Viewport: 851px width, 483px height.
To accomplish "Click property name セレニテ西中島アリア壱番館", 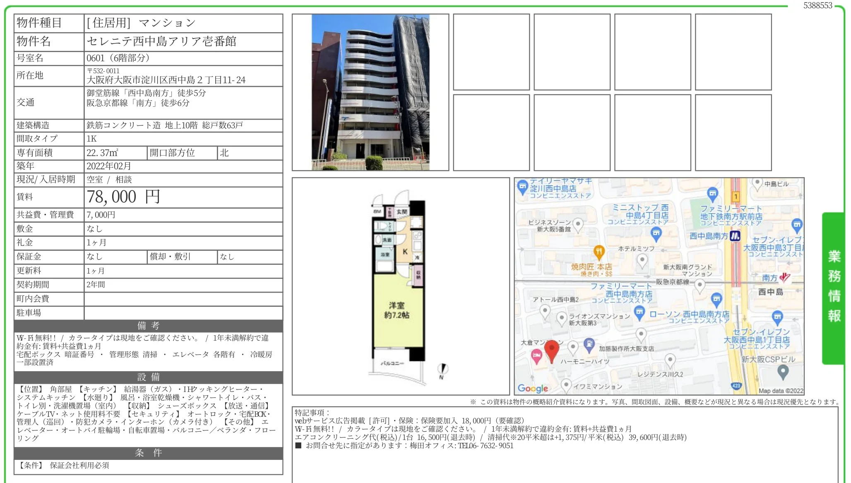I will (161, 41).
